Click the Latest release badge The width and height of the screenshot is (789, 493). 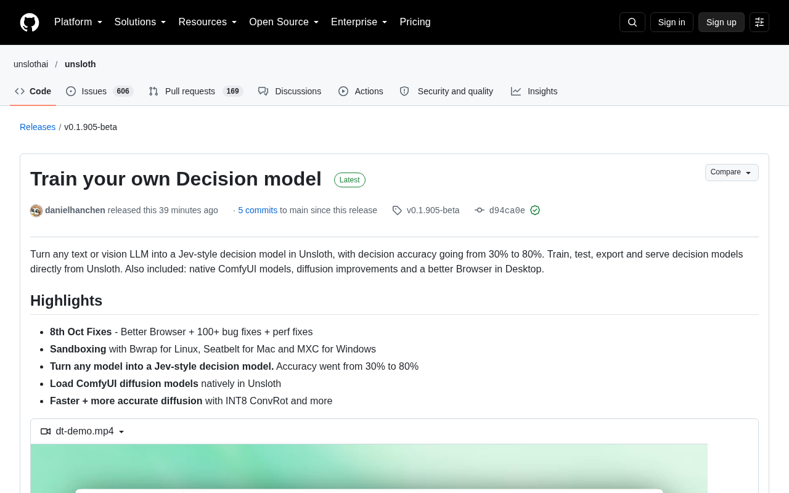(x=350, y=180)
